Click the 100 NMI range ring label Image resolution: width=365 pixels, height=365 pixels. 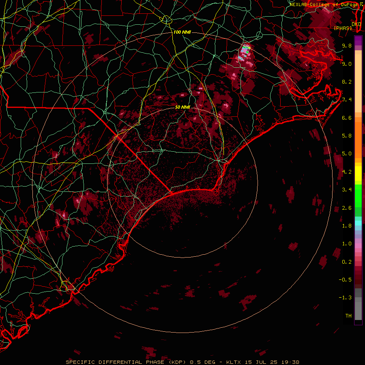182,32
